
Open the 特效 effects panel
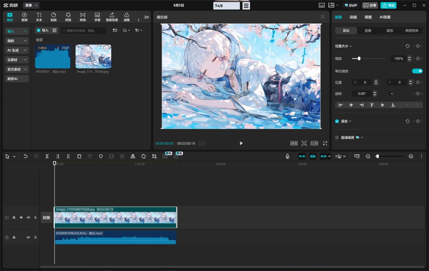[68, 17]
